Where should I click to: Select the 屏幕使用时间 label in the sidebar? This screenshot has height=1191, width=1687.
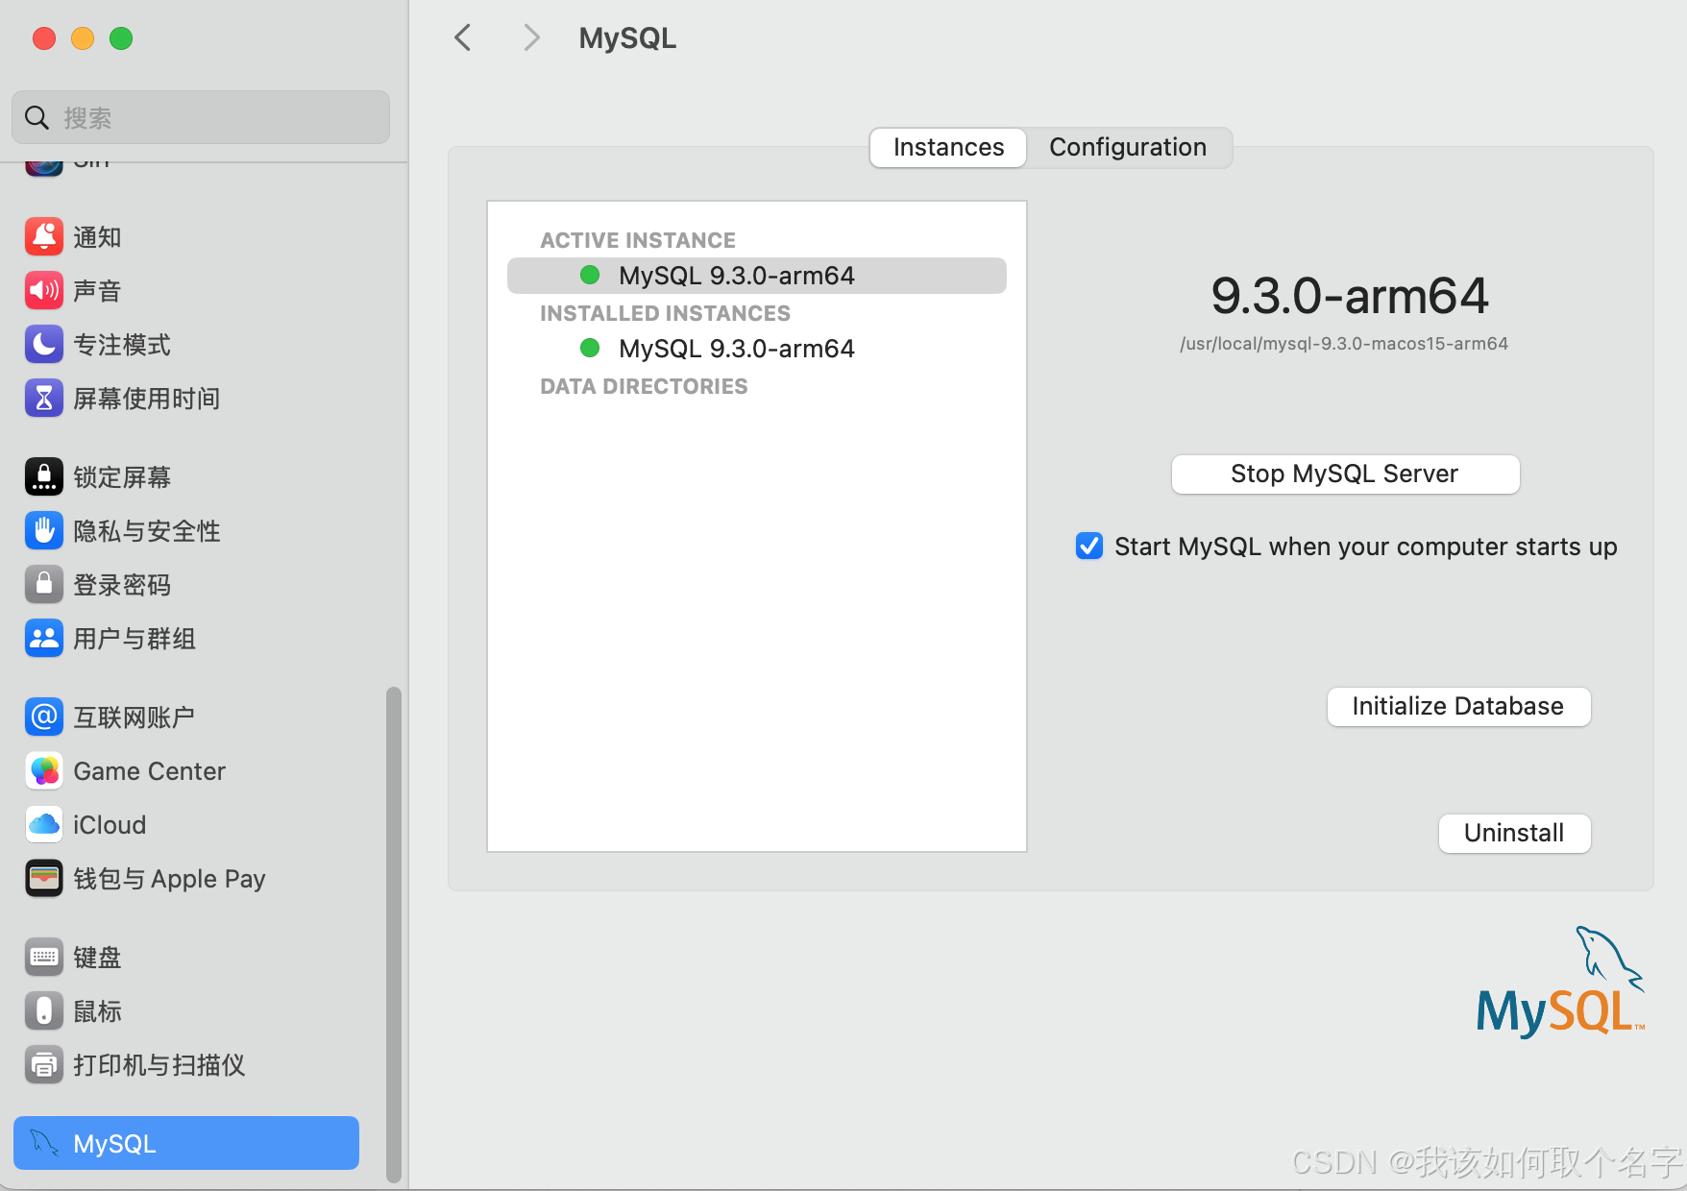pos(147,399)
